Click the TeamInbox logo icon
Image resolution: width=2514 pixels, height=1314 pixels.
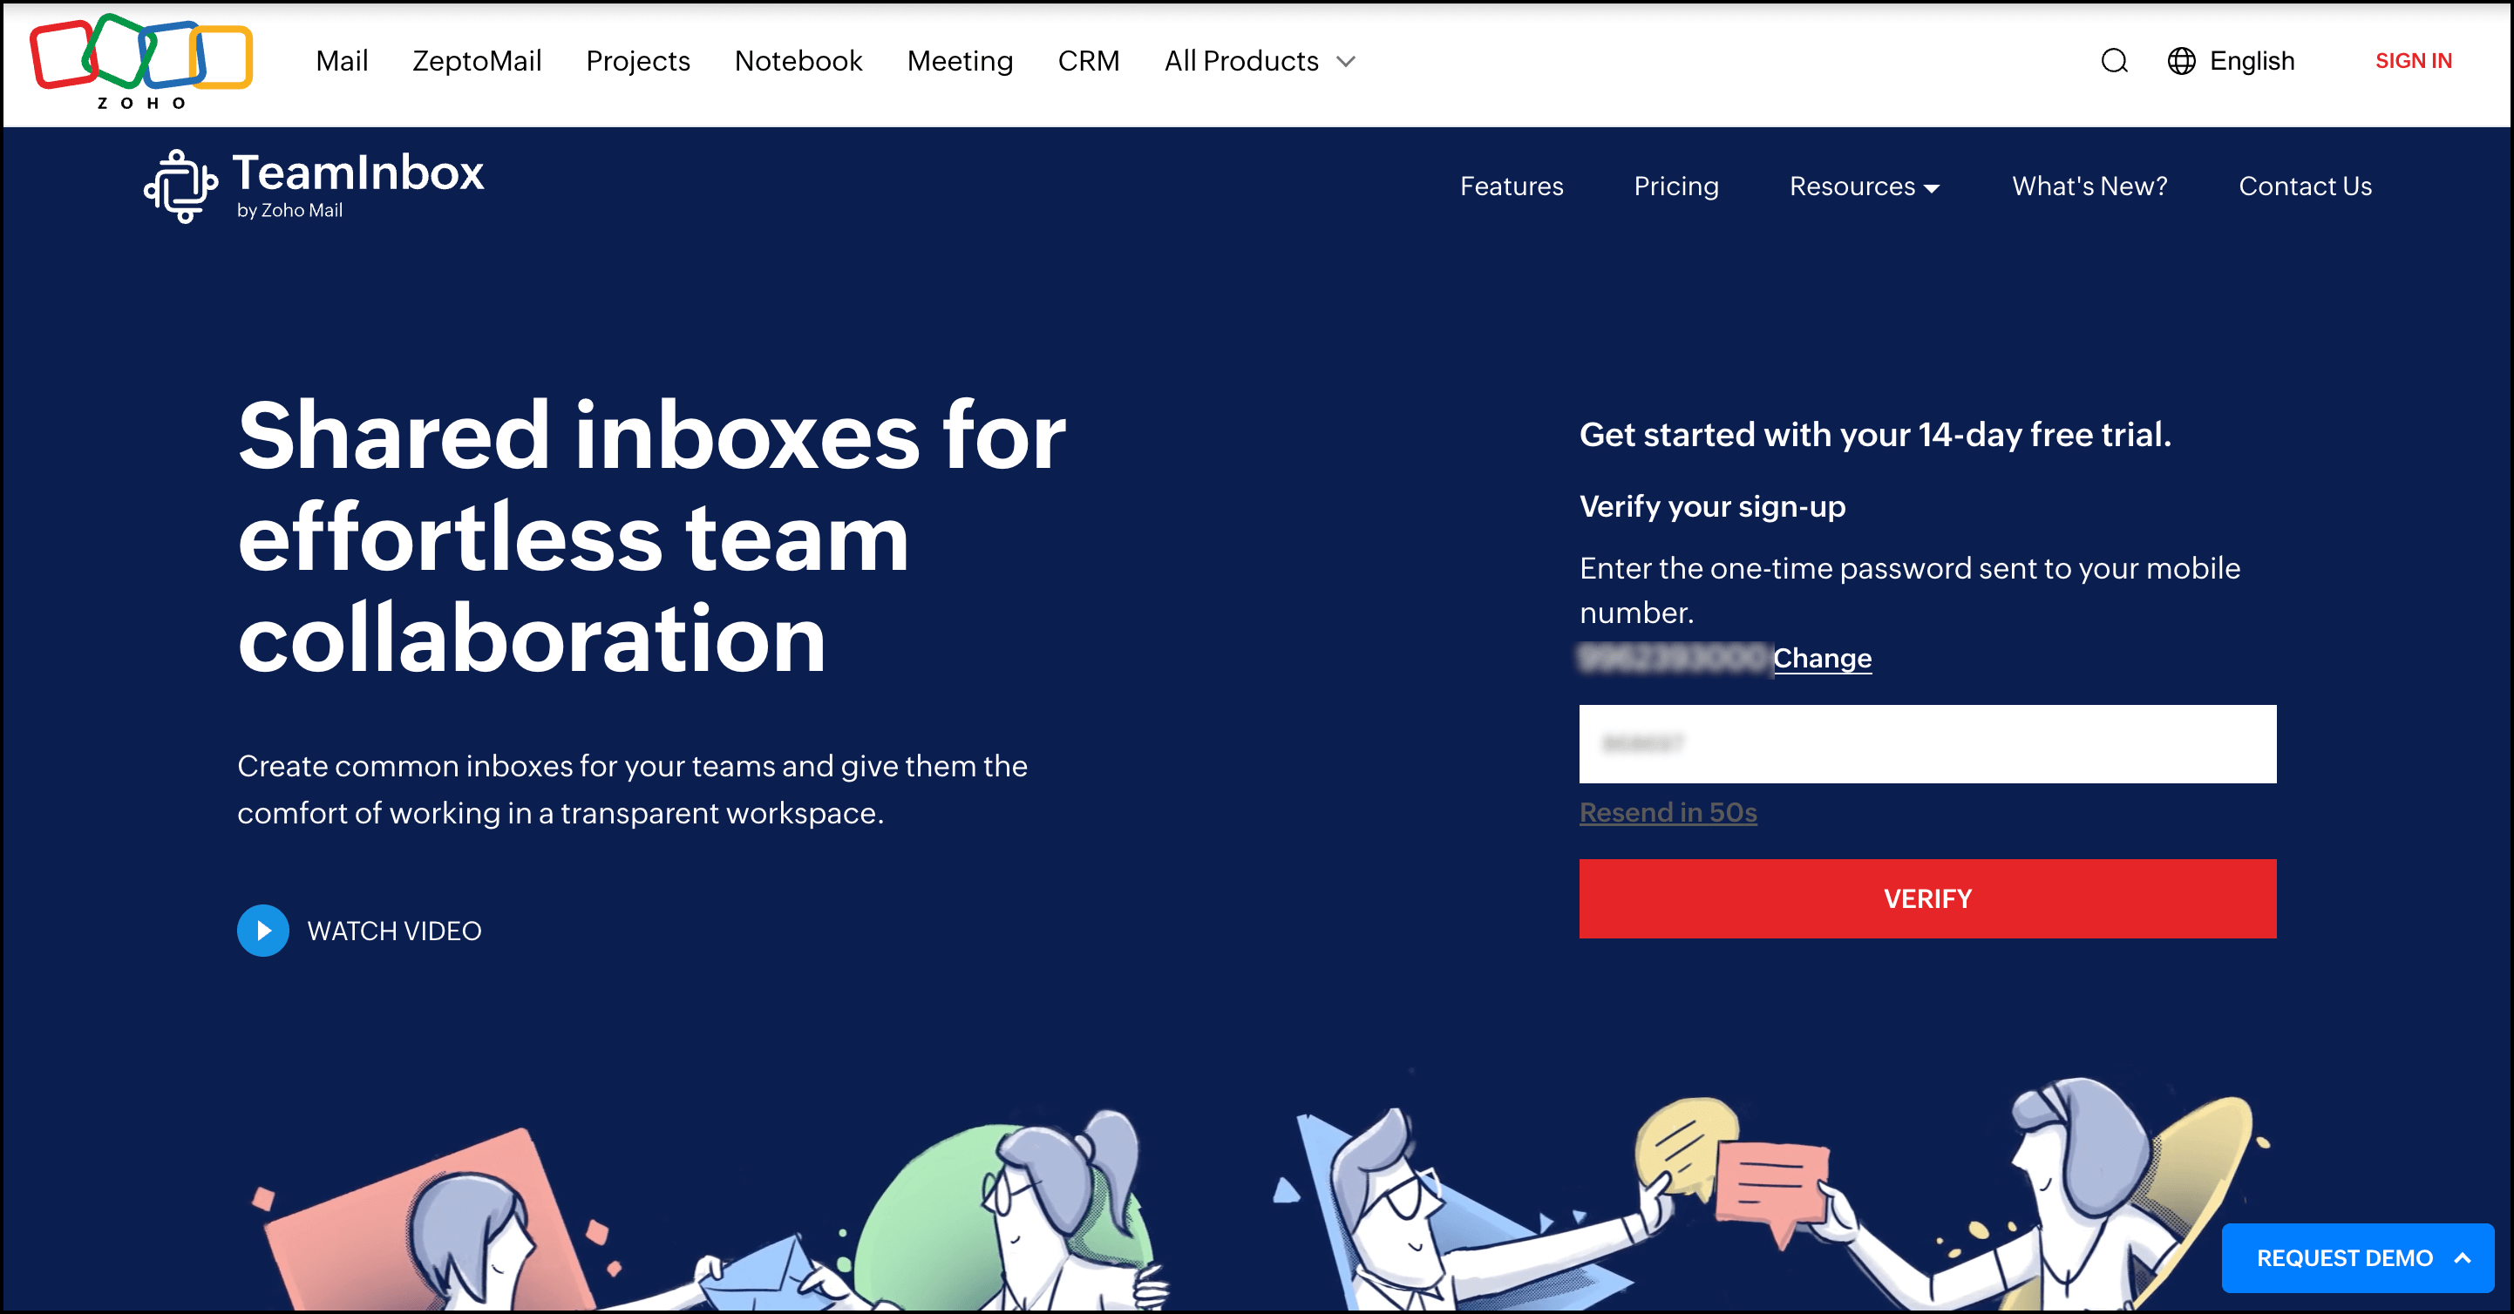click(x=180, y=186)
